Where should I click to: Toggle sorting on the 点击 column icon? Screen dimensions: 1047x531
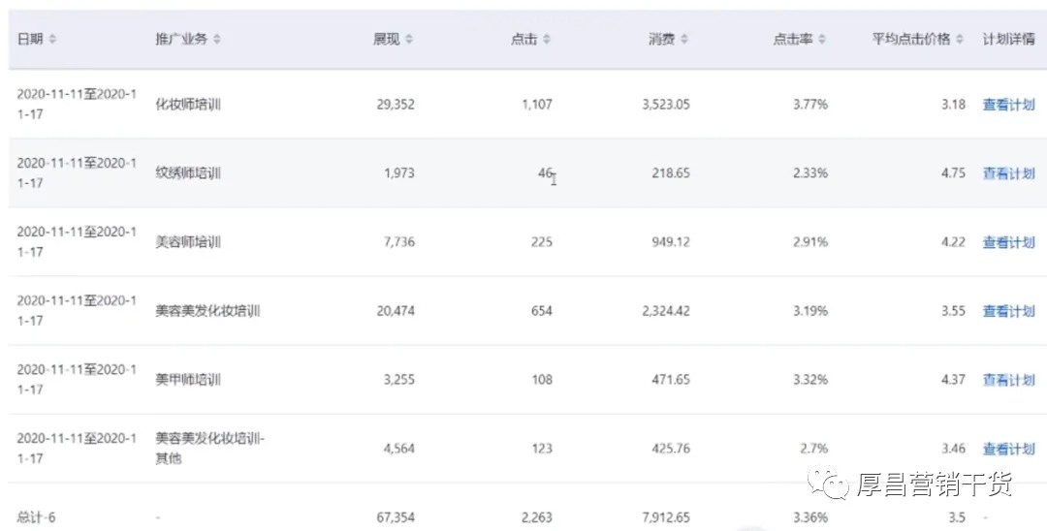tap(546, 40)
